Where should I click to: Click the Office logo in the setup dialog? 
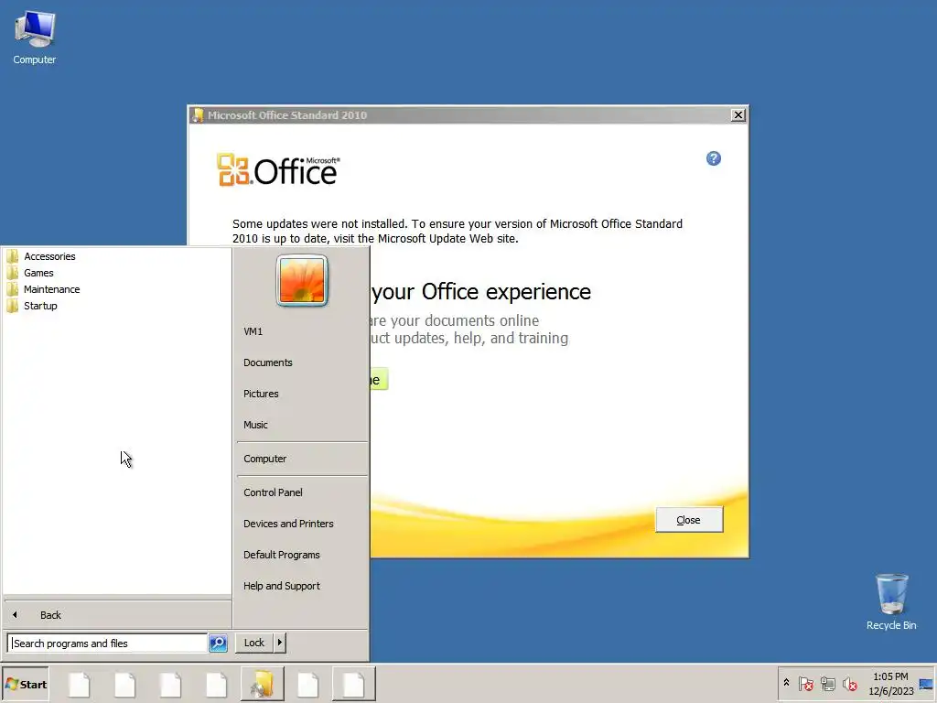278,170
